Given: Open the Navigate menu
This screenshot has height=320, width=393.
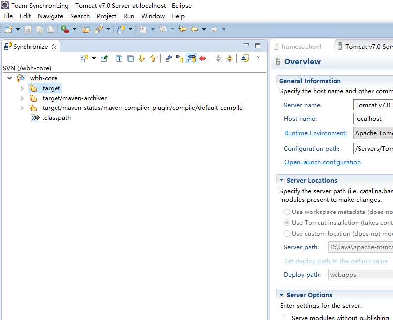Looking at the screenshot, I should click(51, 16).
